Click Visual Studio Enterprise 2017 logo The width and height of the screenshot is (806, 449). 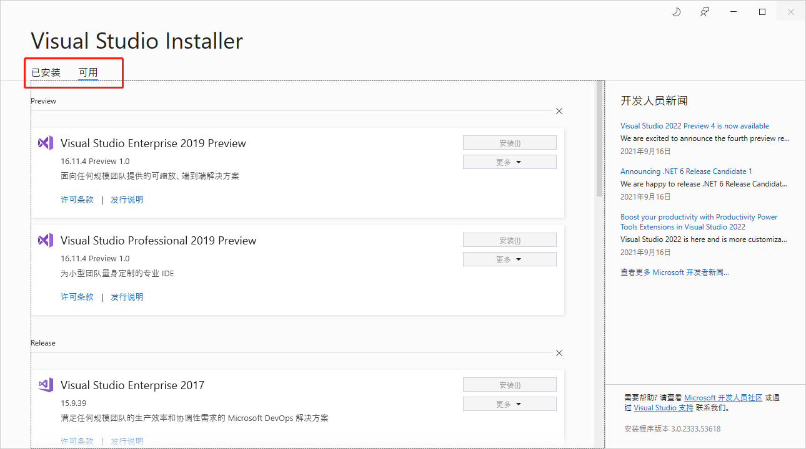(x=46, y=385)
